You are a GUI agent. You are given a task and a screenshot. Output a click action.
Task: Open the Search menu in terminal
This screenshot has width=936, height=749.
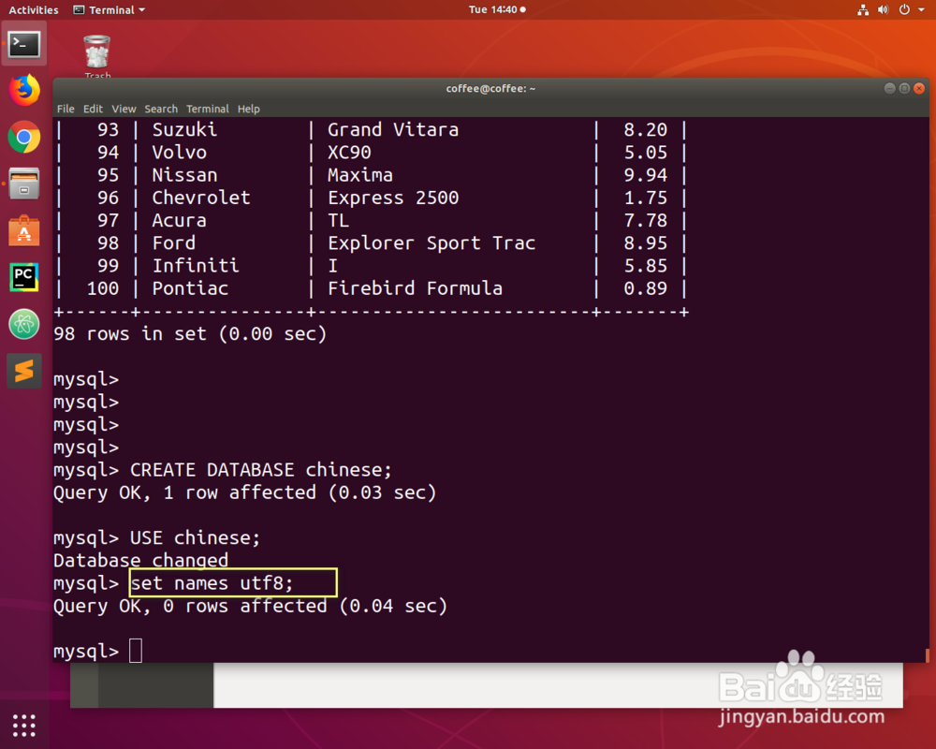[x=161, y=109]
